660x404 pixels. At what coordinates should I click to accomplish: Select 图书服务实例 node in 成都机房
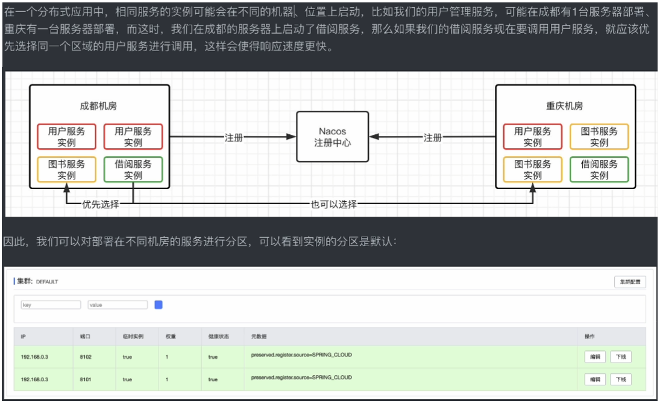(66, 170)
